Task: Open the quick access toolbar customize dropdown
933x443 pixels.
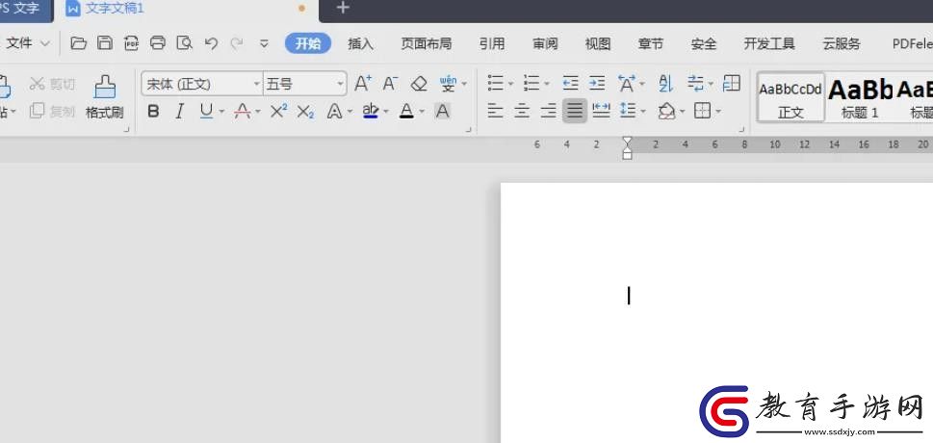Action: point(264,43)
